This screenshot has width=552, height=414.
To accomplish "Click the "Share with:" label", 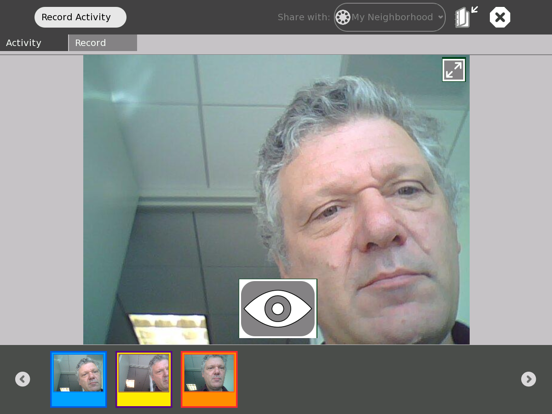I will point(304,17).
